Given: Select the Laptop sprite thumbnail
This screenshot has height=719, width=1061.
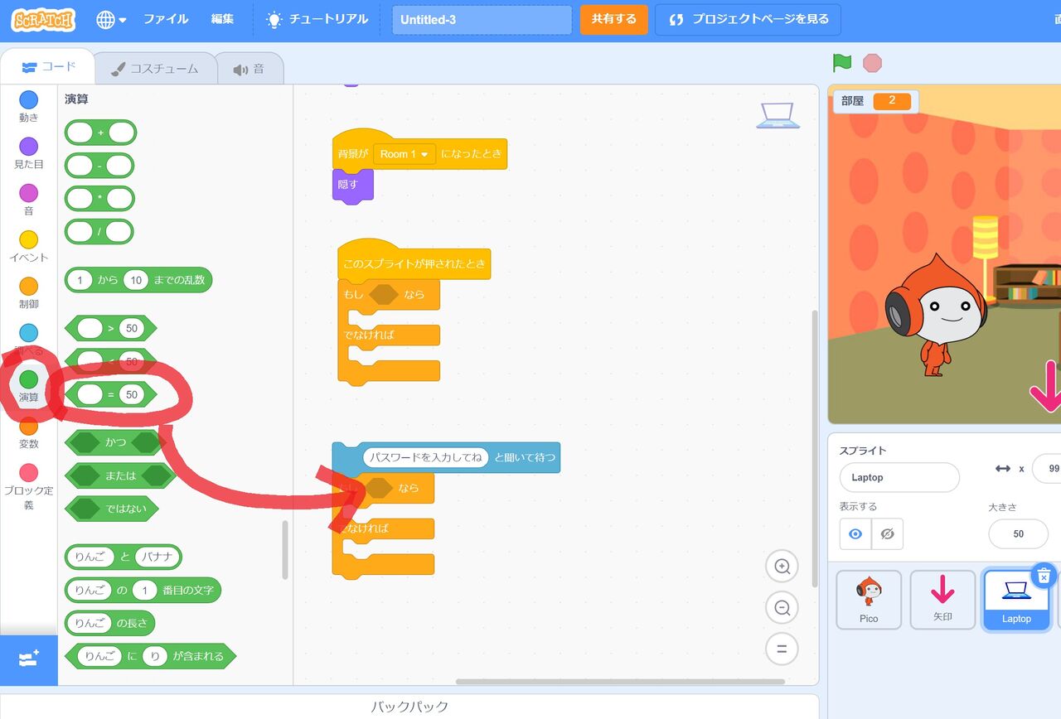Looking at the screenshot, I should [1016, 599].
